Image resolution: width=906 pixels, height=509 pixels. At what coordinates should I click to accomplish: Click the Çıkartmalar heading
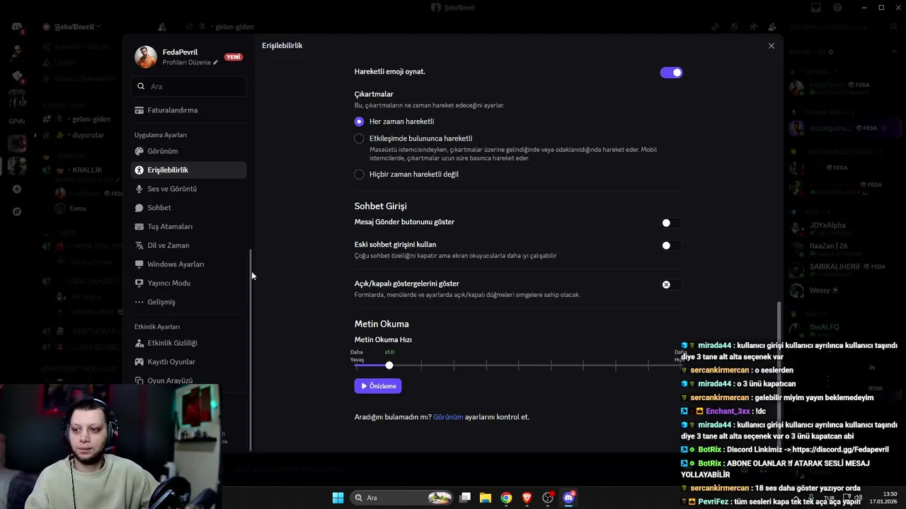(x=374, y=94)
